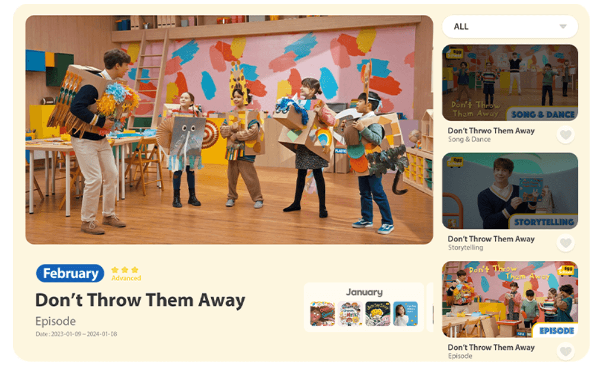Open Song & Dance video thumbnail
This screenshot has width=603, height=367.
click(510, 83)
